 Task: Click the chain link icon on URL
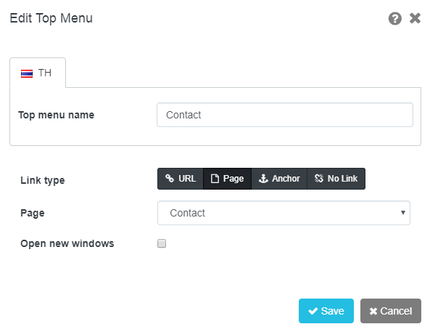(170, 179)
